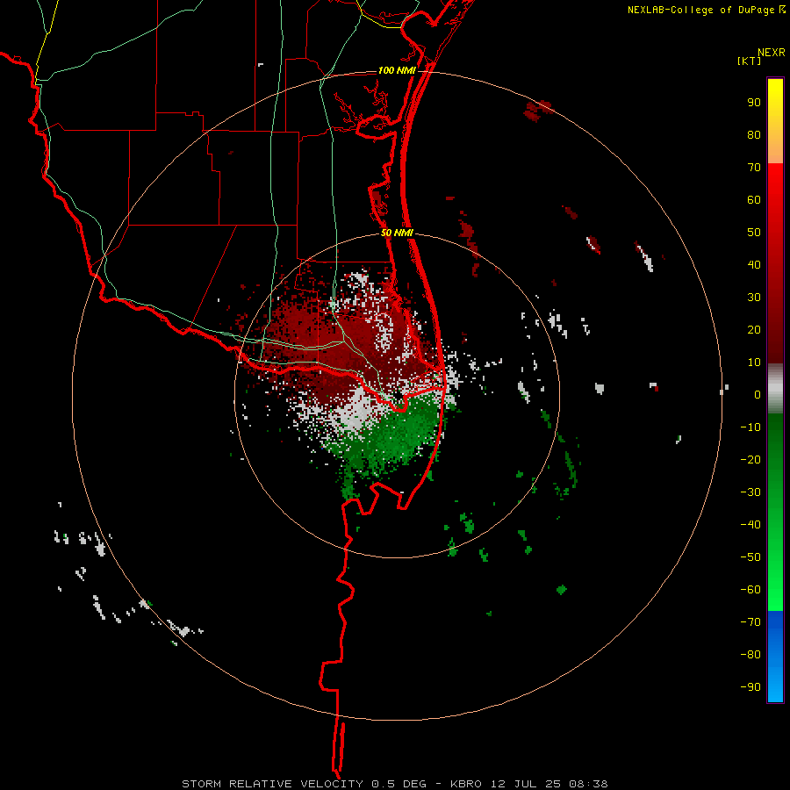Click the blue bottom segment of the color bar

tap(775, 657)
